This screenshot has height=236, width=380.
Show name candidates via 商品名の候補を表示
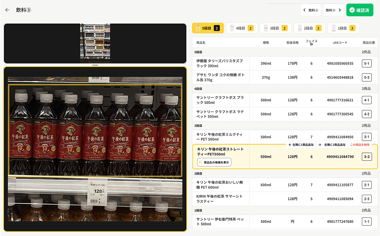pos(214,162)
